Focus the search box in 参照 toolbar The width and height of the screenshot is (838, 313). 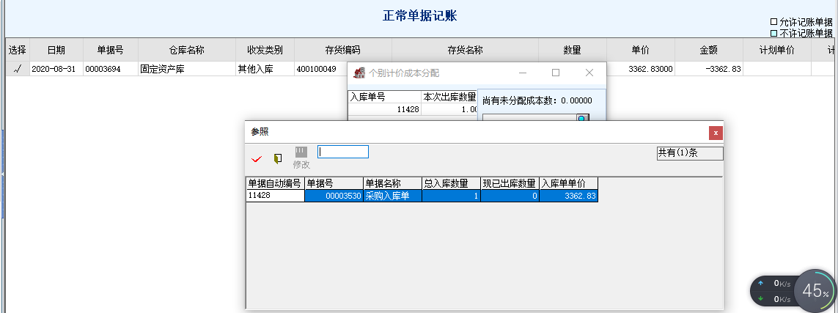pos(343,152)
